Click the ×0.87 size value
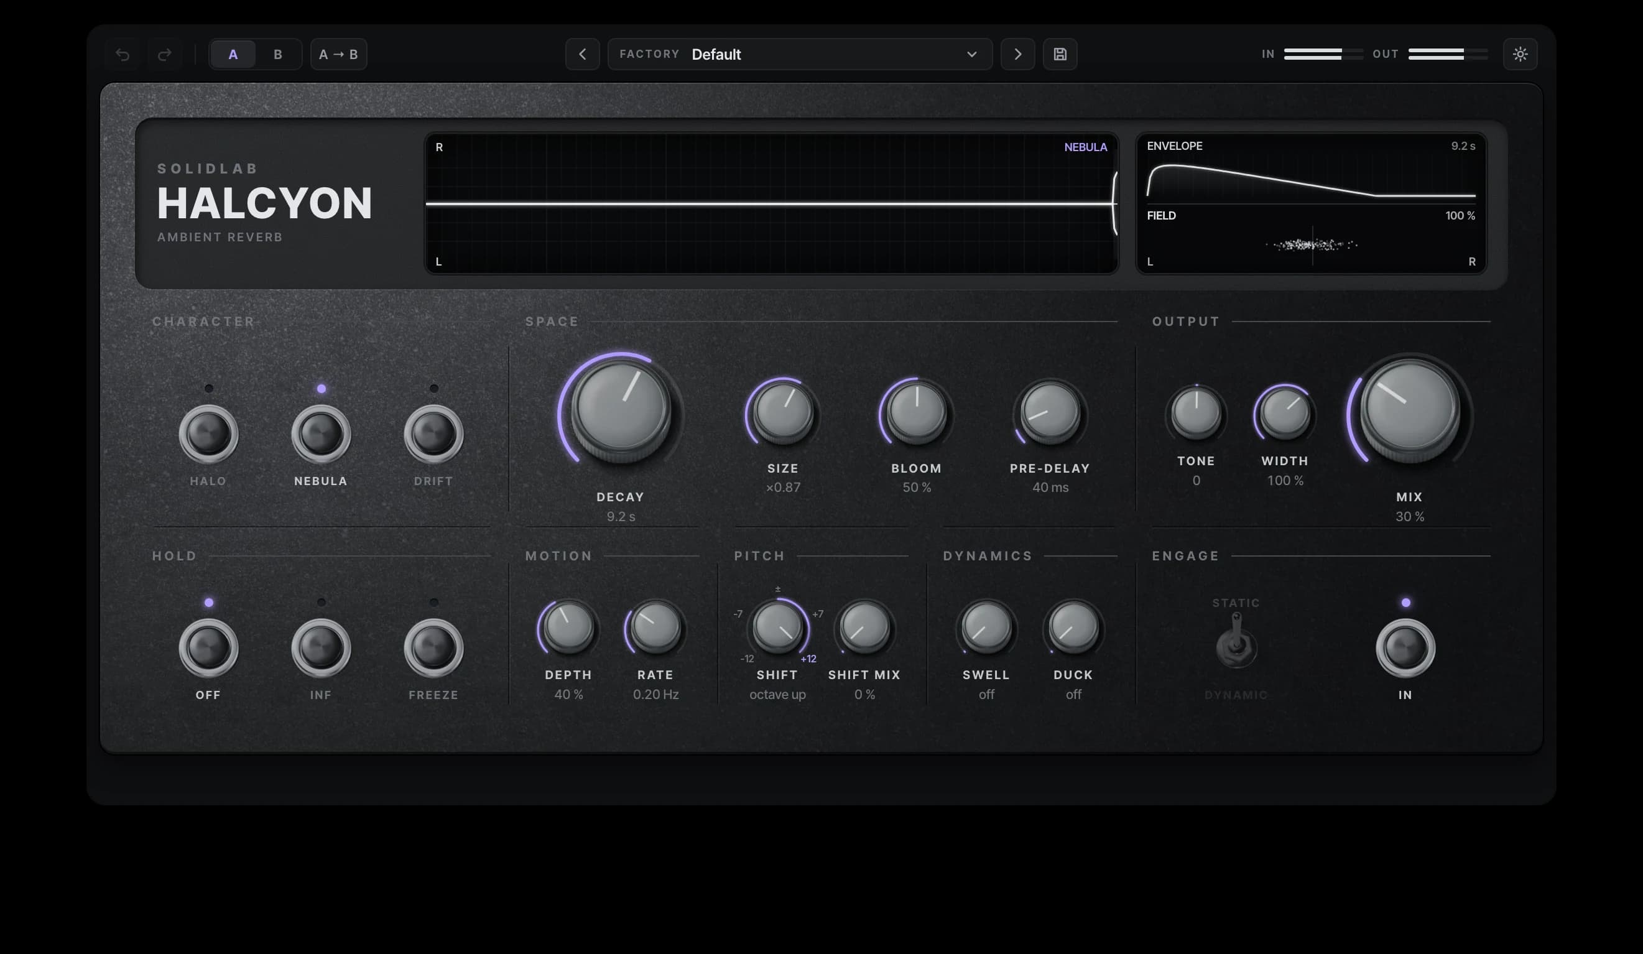The height and width of the screenshot is (954, 1643). click(783, 487)
